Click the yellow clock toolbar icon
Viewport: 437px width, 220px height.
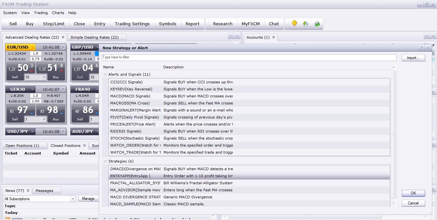(x=294, y=23)
